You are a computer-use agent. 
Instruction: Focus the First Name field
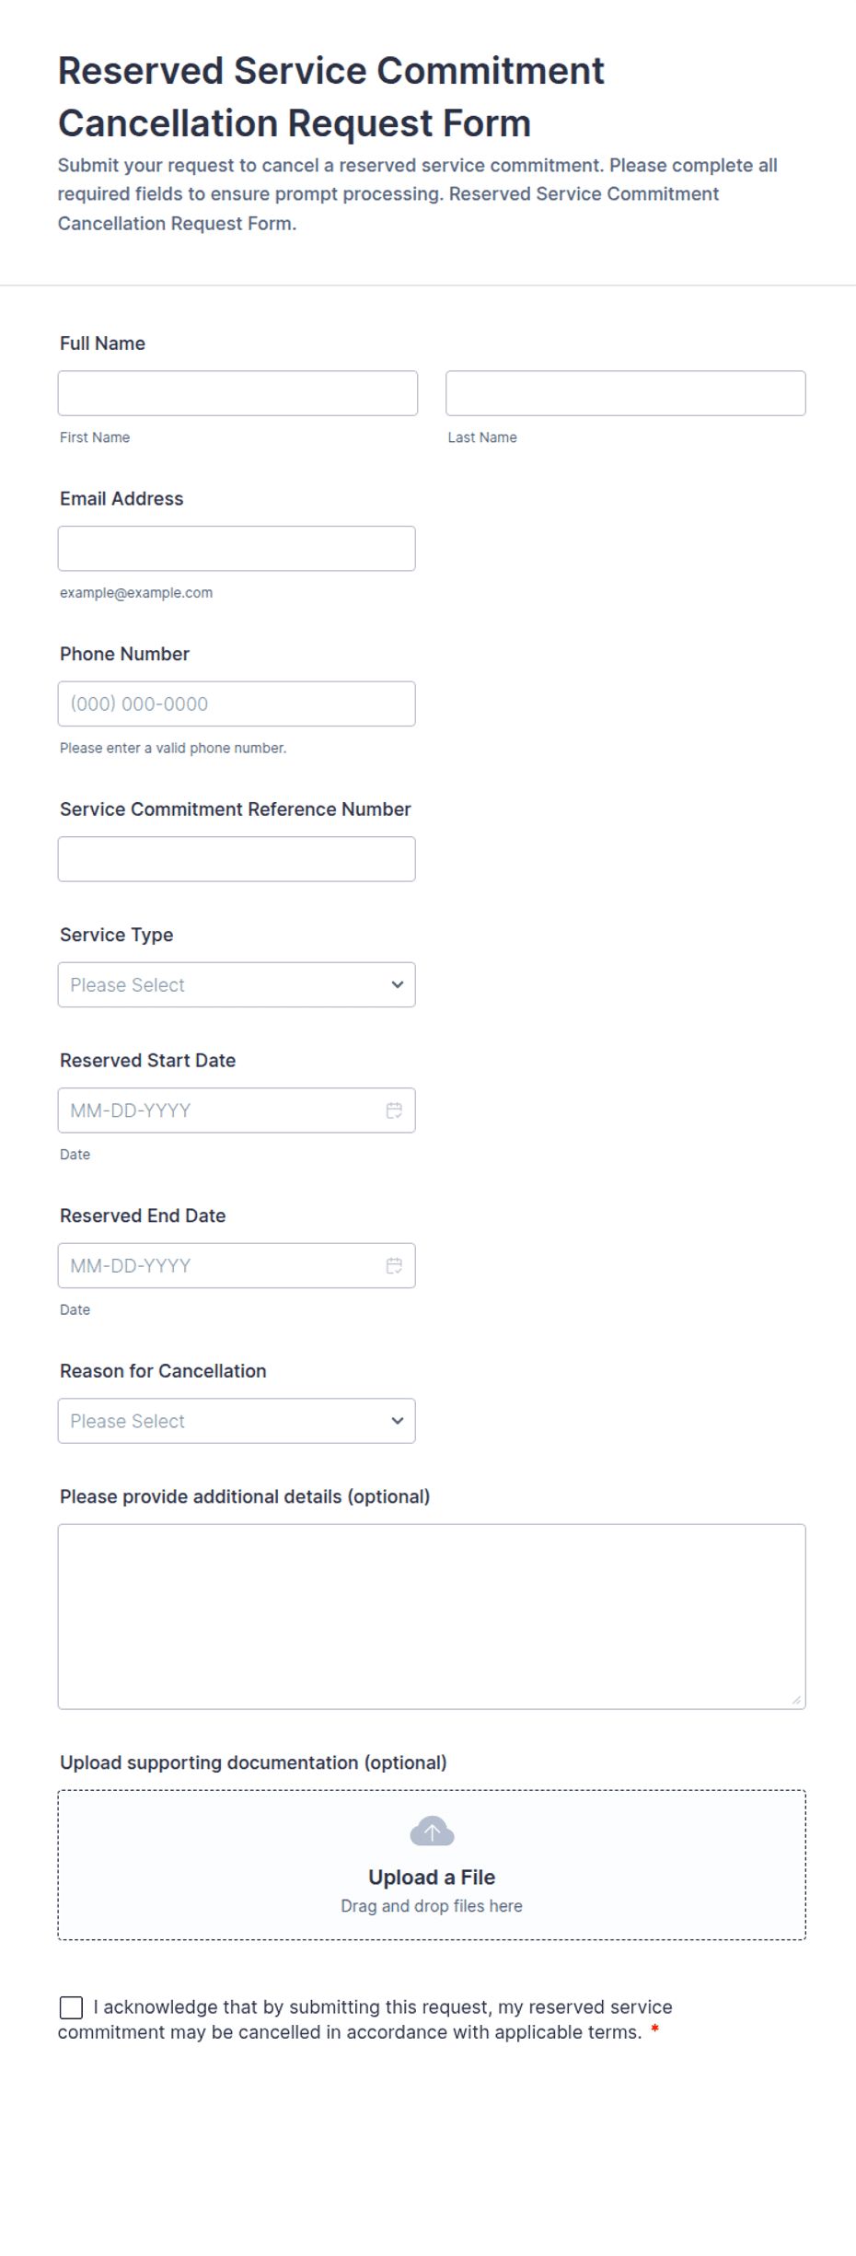(x=237, y=393)
